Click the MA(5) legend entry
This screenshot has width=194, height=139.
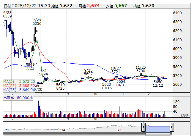pos(19,82)
